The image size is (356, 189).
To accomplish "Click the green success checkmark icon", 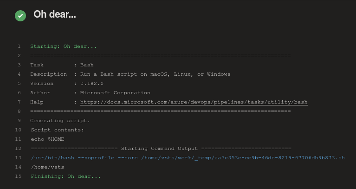I will [20, 16].
